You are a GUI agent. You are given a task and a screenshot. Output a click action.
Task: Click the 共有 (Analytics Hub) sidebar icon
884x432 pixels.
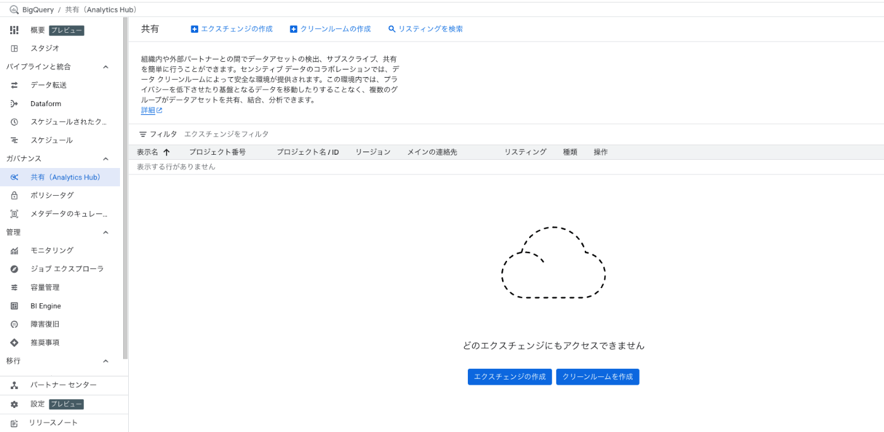[15, 177]
